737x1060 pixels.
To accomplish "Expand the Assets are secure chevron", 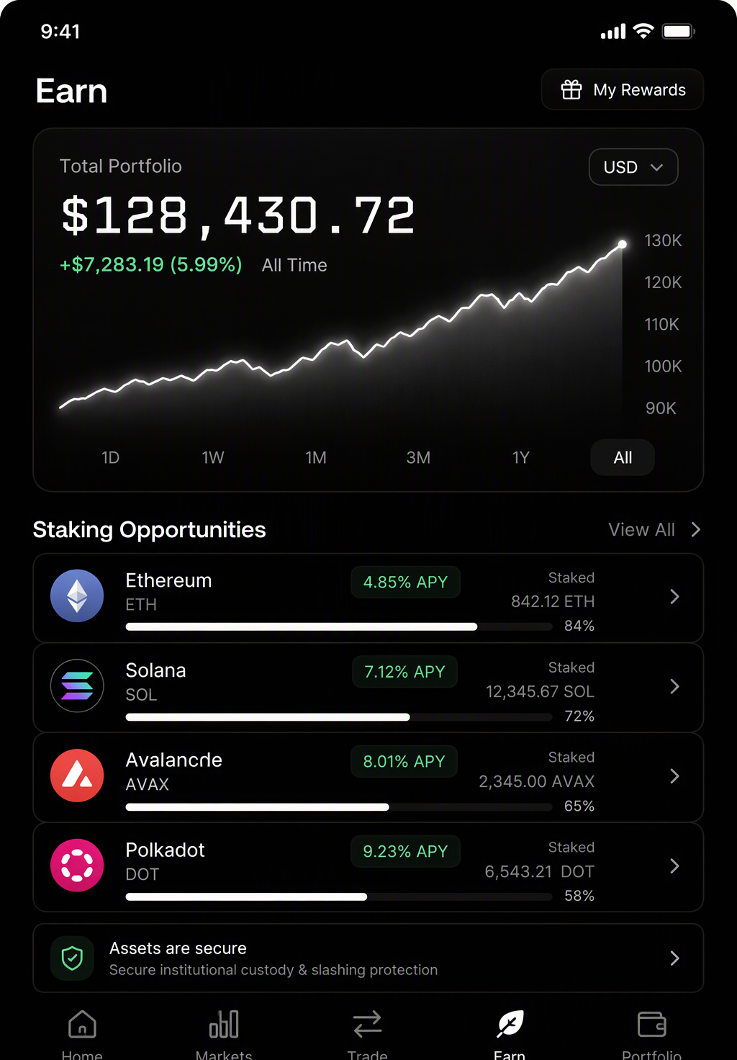I will [x=674, y=958].
